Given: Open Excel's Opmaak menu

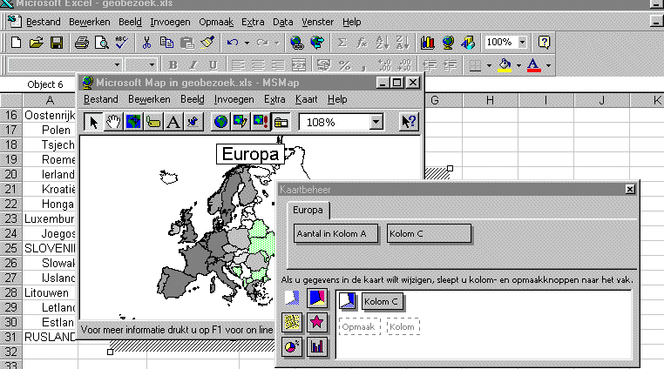Looking at the screenshot, I should click(x=216, y=22).
